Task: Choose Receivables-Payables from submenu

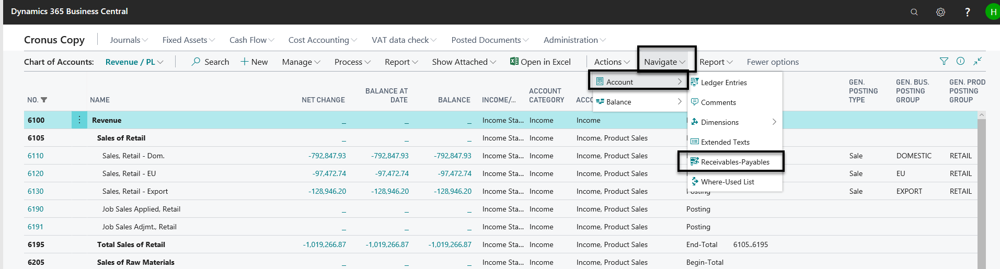Action: (x=735, y=161)
